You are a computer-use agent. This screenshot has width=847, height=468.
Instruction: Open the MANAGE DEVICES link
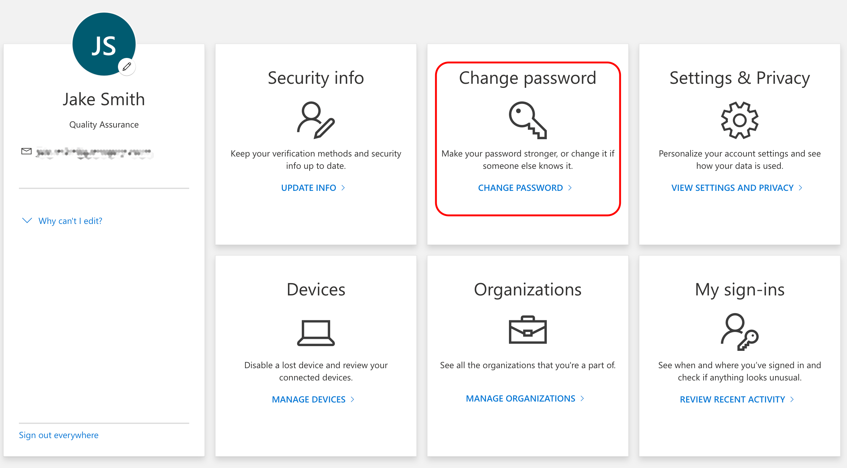click(308, 399)
